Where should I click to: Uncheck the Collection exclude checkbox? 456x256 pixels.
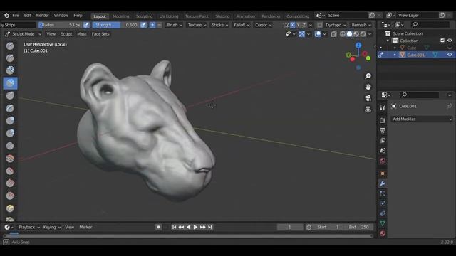tap(442, 41)
